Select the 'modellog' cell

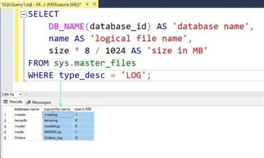click(58, 126)
